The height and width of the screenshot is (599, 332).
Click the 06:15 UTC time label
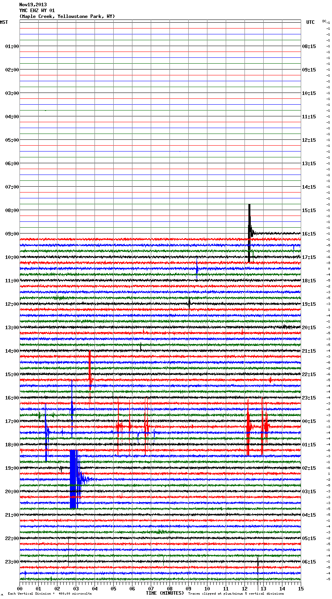309,562
